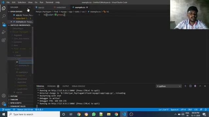Switch to the index.html editor tab
The height and width of the screenshot is (117, 209).
click(61, 7)
